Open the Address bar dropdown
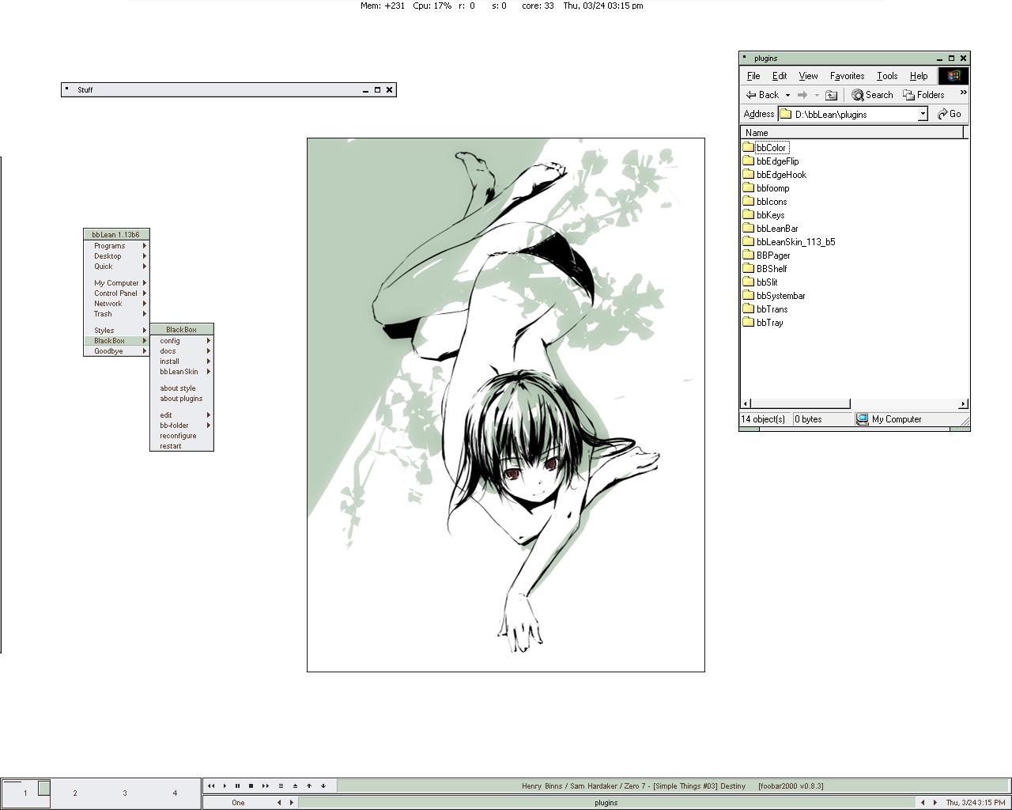 922,114
